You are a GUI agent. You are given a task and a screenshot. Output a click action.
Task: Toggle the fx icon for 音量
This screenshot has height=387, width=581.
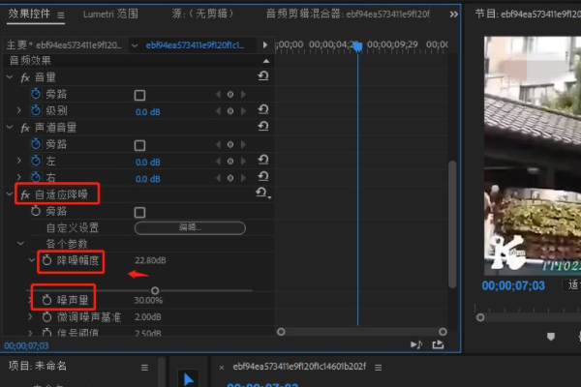(x=25, y=77)
